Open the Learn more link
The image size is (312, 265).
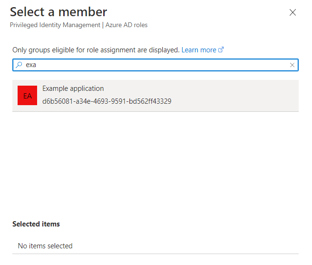coord(199,50)
